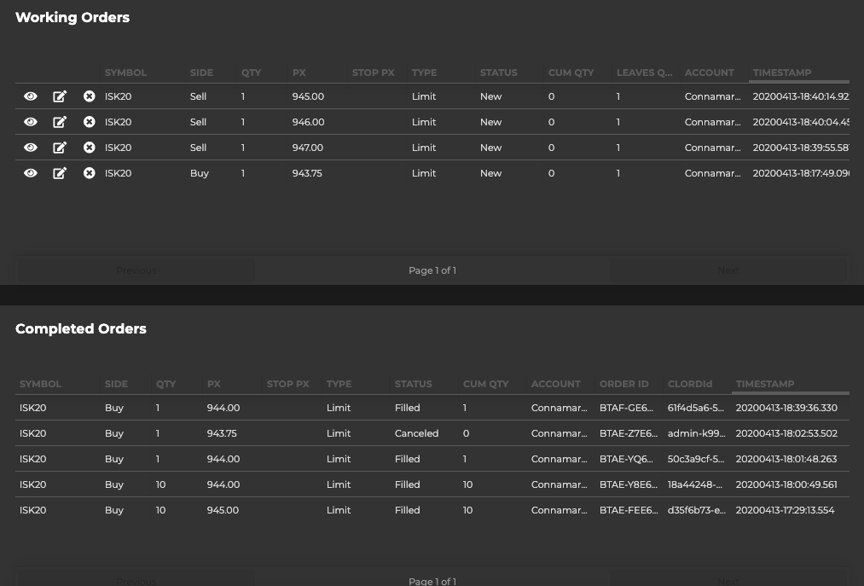
Task: Select completed timestamp 20200413-17:29:13.554
Action: 786,510
